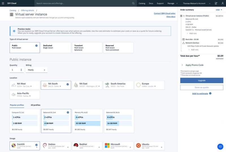The image size is (226, 152).
Task: Click the Asia-Pacific island icon
Action: click(14, 95)
